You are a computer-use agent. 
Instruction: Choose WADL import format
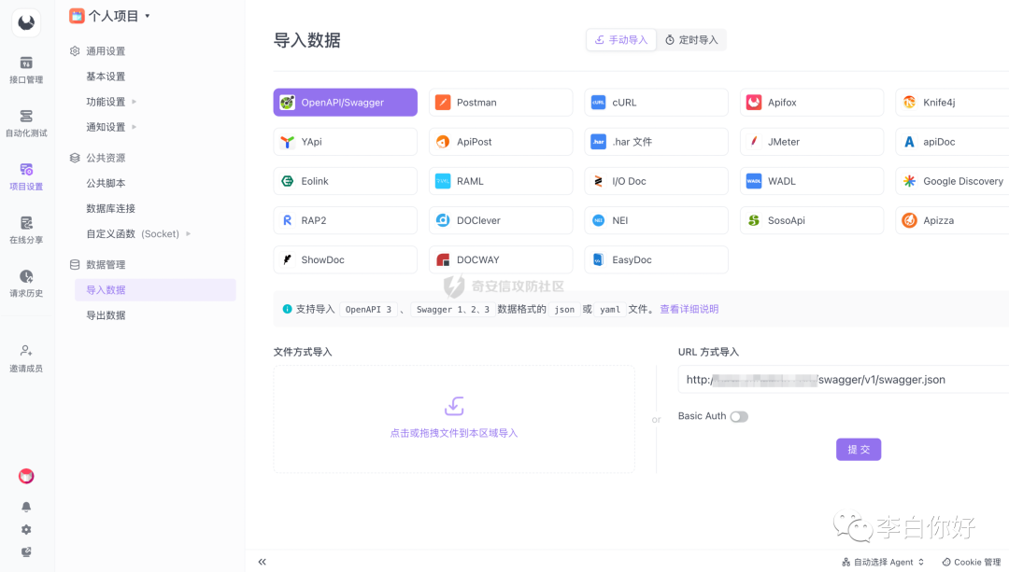pyautogui.click(x=812, y=181)
